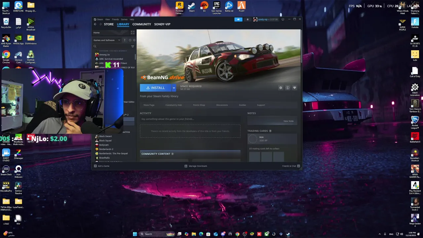Open Manage Downloads
This screenshot has width=423, height=238.
click(x=196, y=166)
